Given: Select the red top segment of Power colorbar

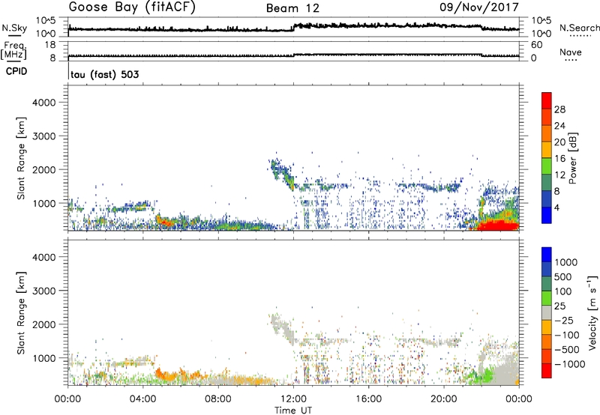Looking at the screenshot, I should [x=547, y=100].
